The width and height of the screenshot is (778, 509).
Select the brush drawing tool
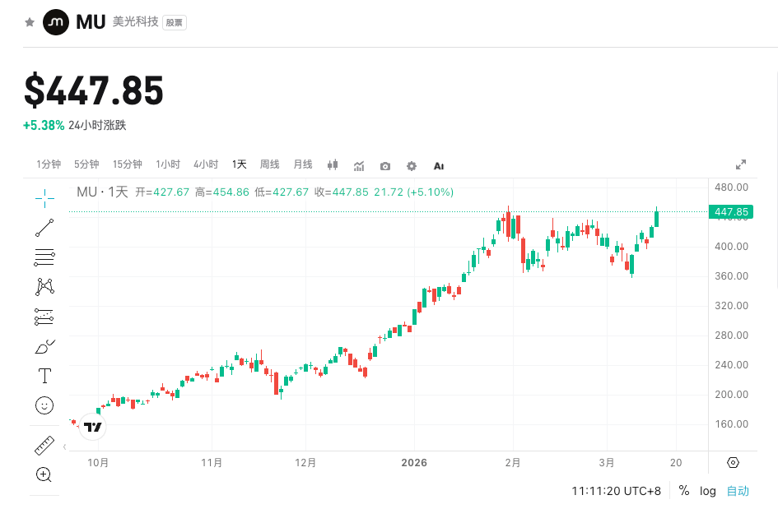(44, 345)
